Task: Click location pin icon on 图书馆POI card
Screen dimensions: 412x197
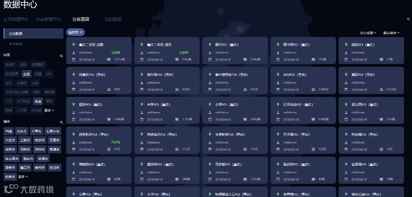Action: [x=278, y=45]
